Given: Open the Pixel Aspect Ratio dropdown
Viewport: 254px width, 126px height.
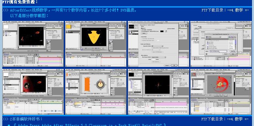Looking at the screenshot, I should (x=158, y=57).
